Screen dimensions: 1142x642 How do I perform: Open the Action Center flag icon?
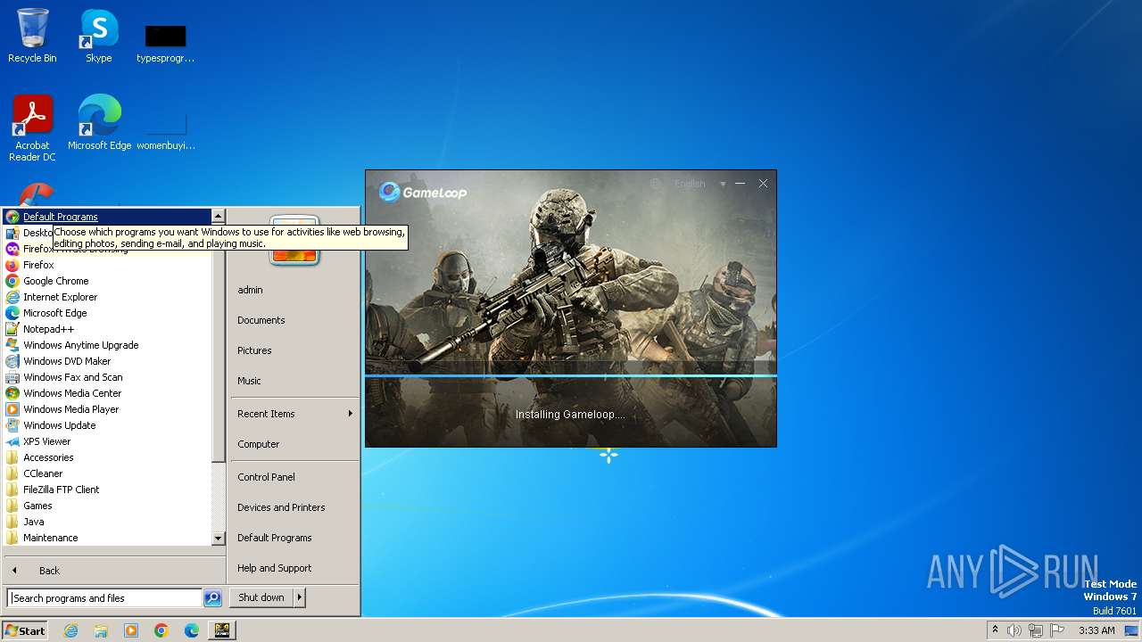tap(1057, 630)
